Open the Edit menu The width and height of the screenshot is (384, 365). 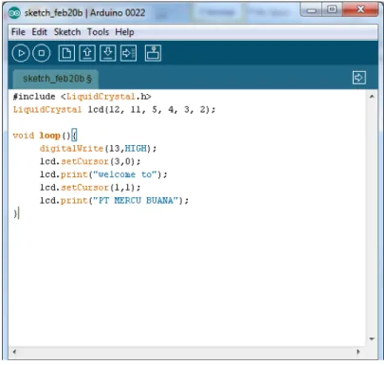click(x=40, y=32)
